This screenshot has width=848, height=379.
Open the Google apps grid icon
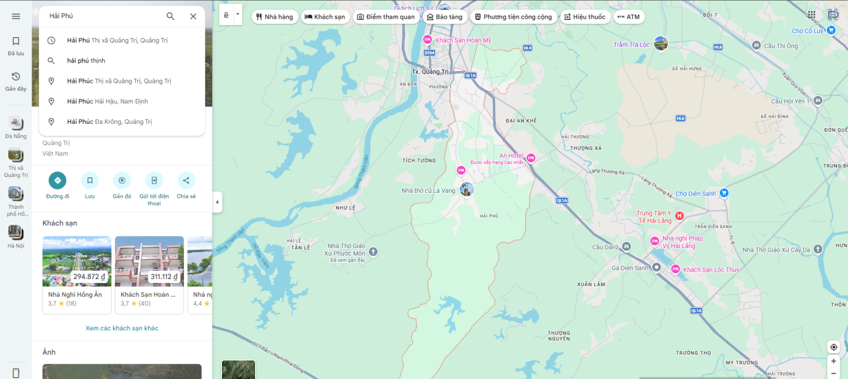[811, 15]
